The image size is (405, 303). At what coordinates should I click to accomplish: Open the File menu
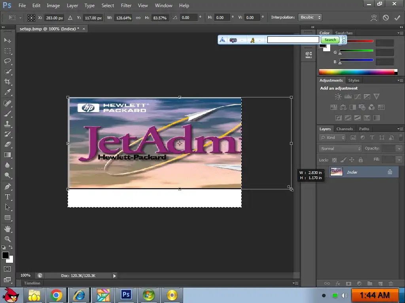22,6
